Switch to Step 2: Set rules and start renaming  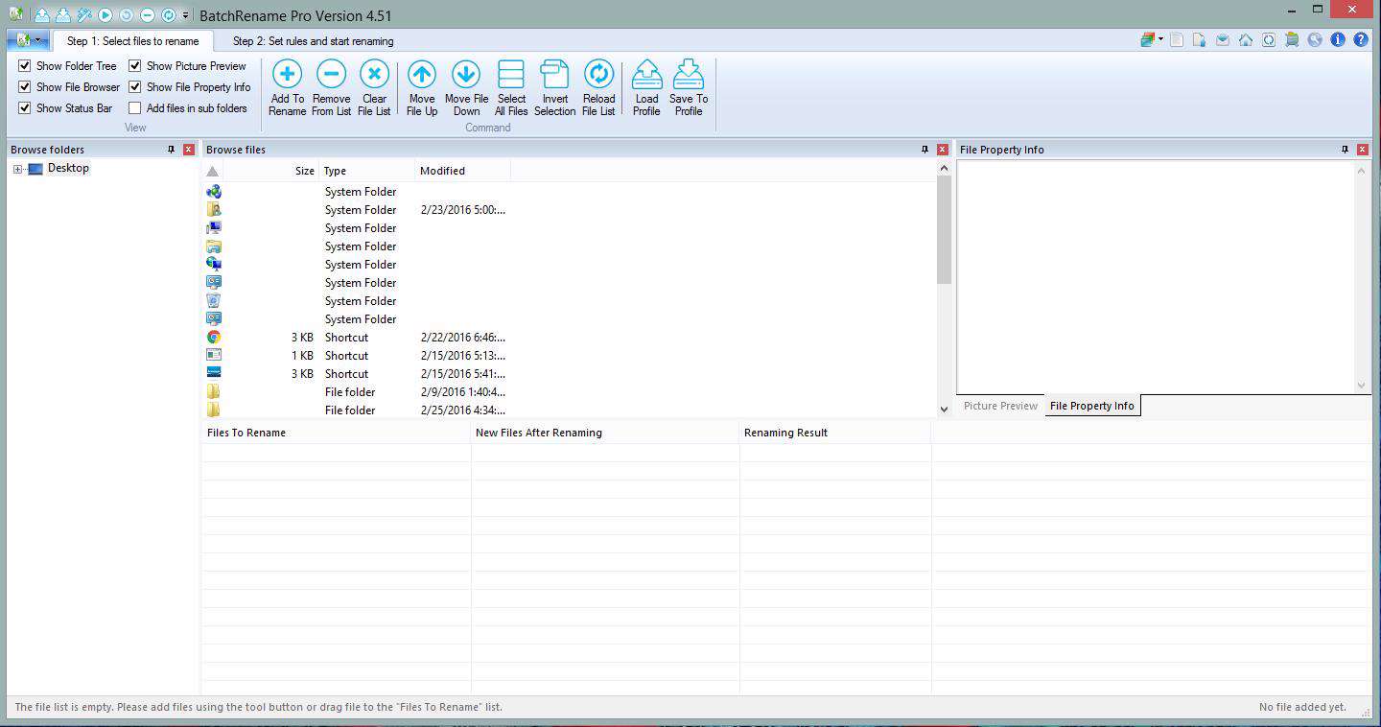tap(313, 41)
